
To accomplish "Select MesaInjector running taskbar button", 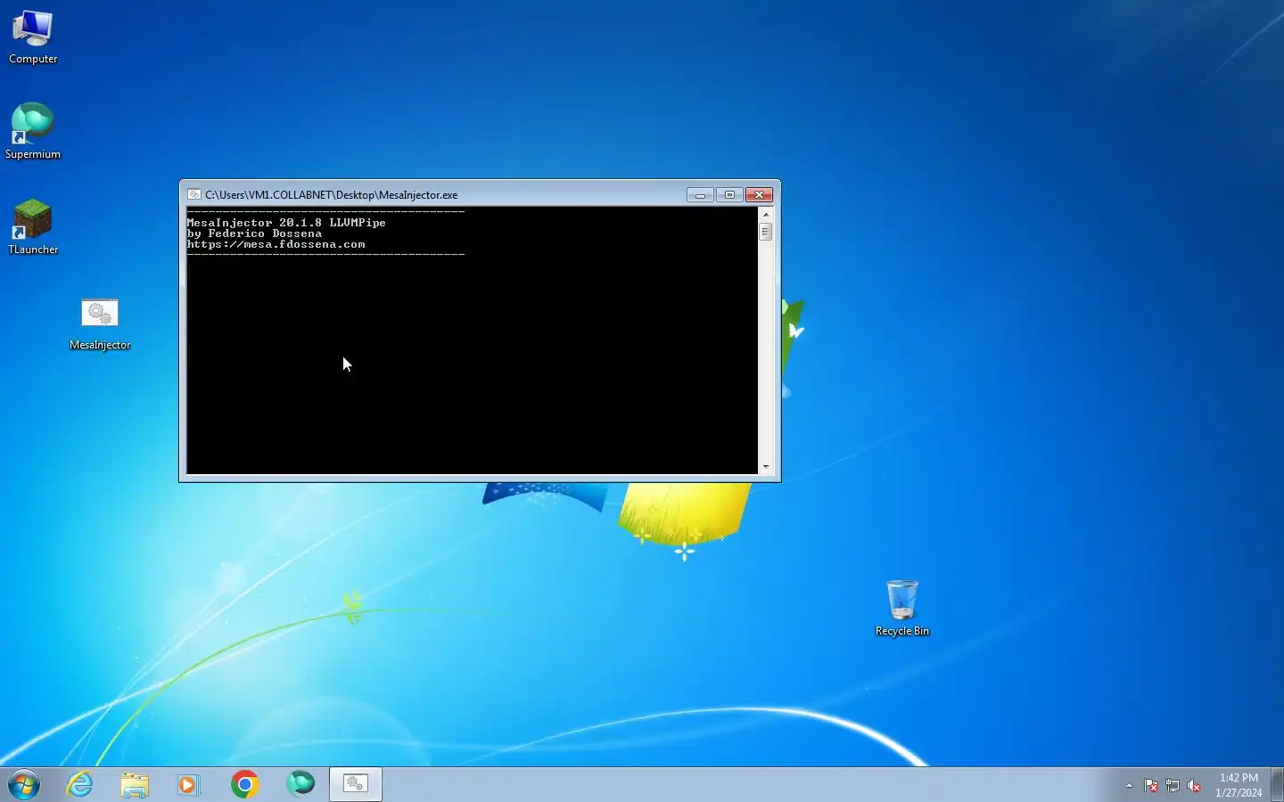I will point(356,784).
